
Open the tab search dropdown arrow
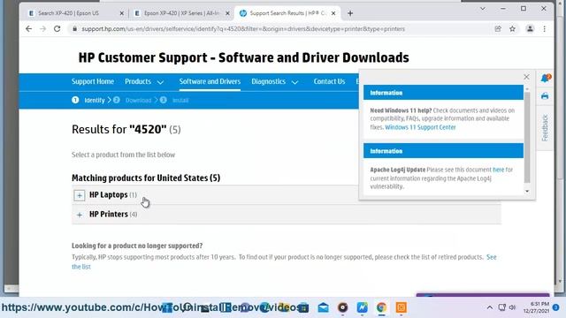pos(483,9)
